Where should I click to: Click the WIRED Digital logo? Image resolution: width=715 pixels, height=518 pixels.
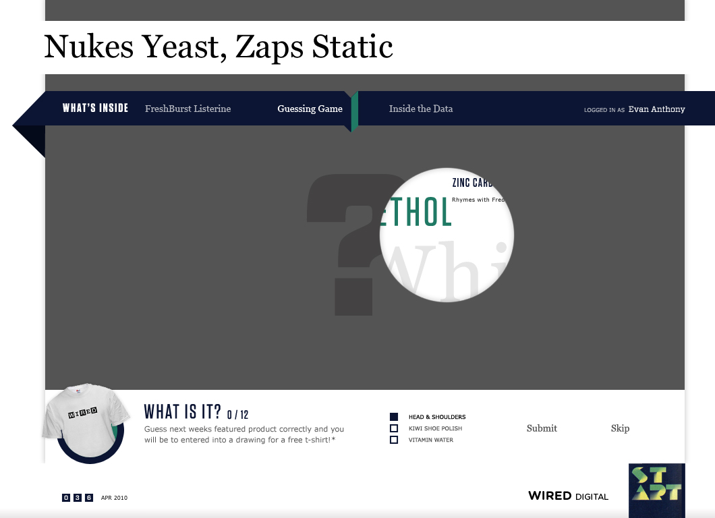[568, 496]
